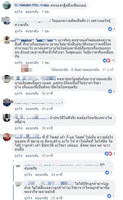Click ตอบกลับ under the 43 นาที comment
123x200 pixels.
32,109
